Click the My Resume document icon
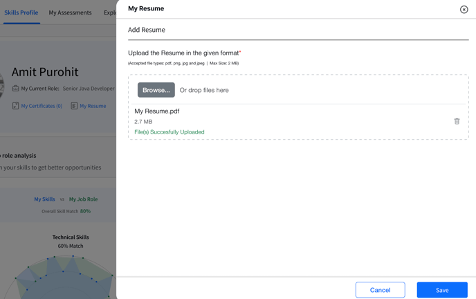The width and height of the screenshot is (476, 299). [x=74, y=106]
